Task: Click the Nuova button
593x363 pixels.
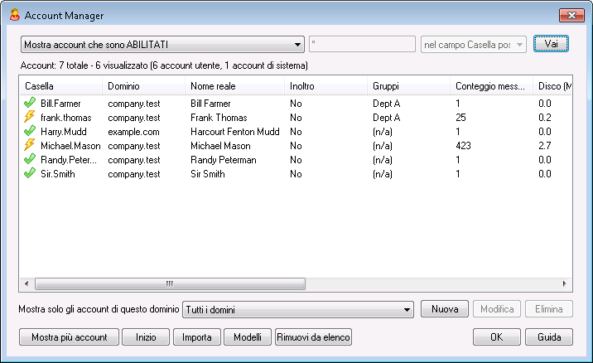Action: (x=445, y=309)
